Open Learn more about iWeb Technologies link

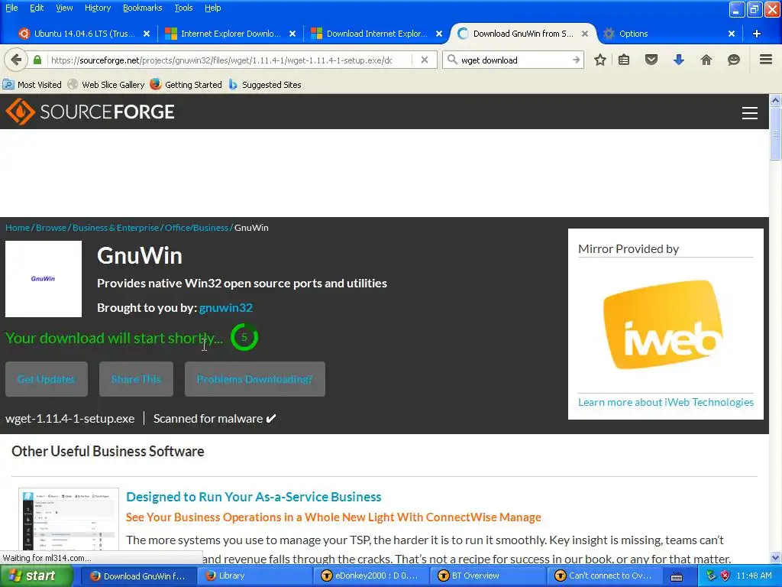pyautogui.click(x=666, y=402)
